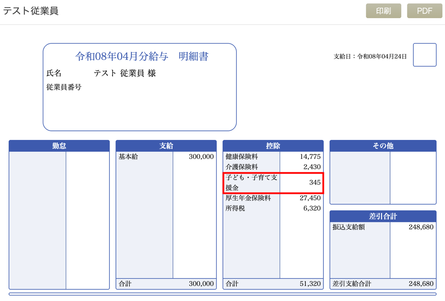Select the 氏名 label
The width and height of the screenshot is (445, 301).
54,73
